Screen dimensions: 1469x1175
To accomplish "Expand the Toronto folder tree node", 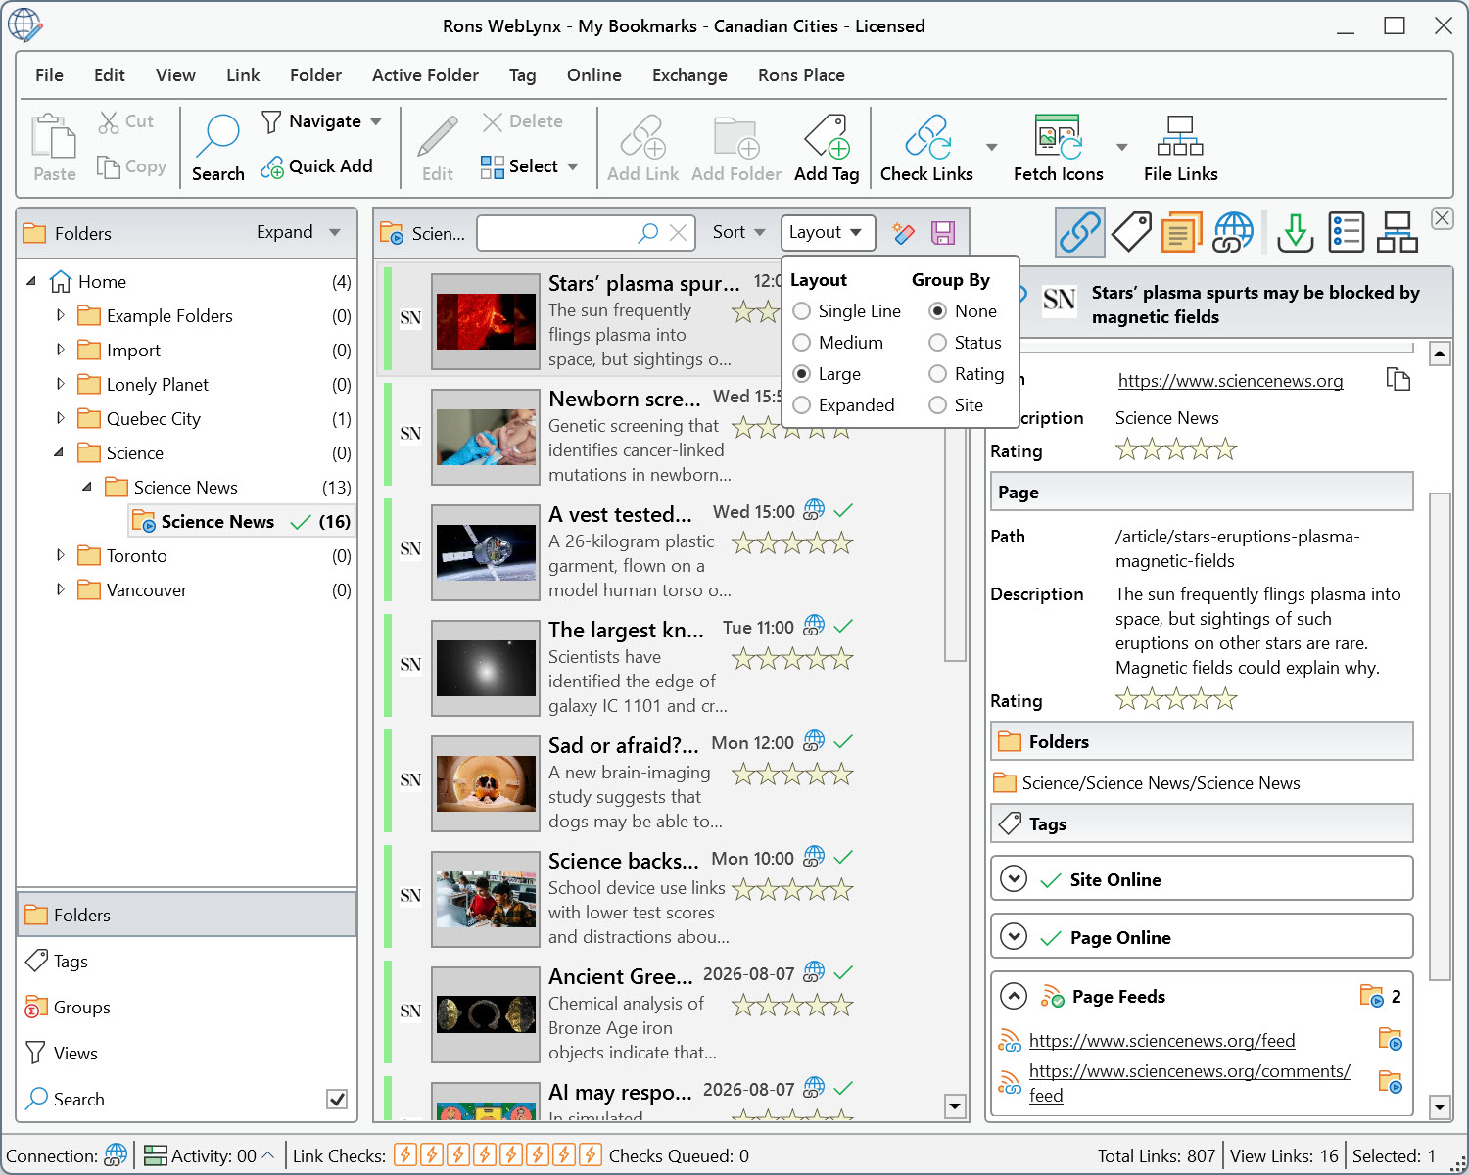I will coord(61,555).
